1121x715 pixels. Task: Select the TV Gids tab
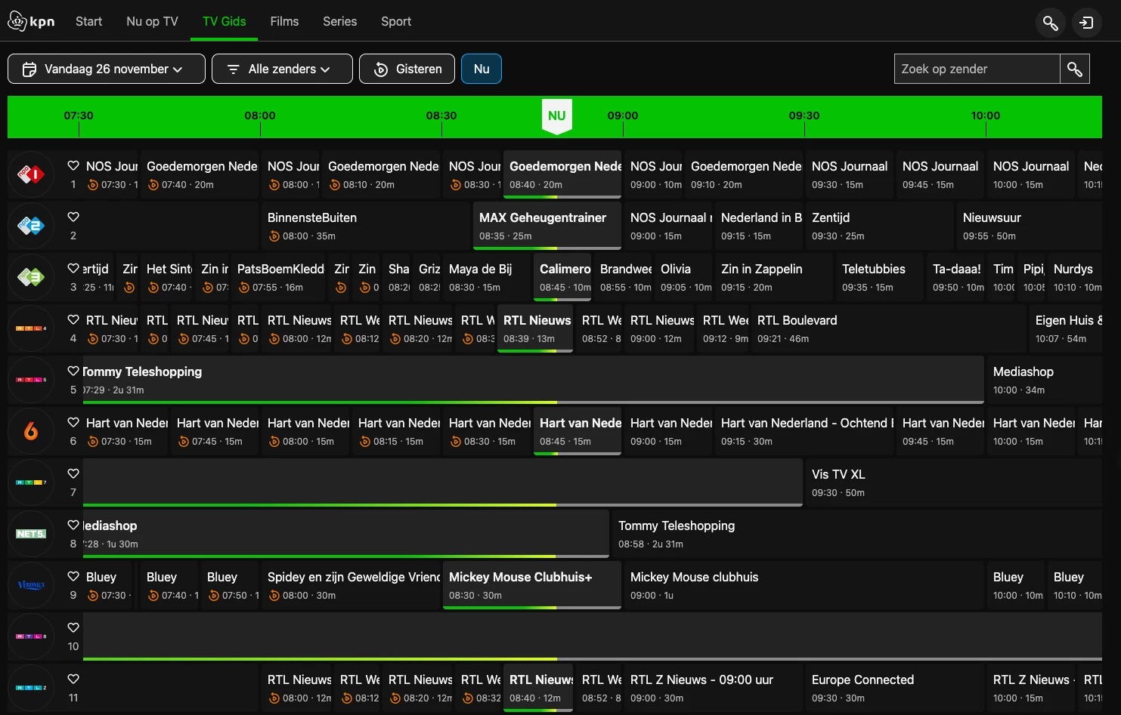[225, 21]
